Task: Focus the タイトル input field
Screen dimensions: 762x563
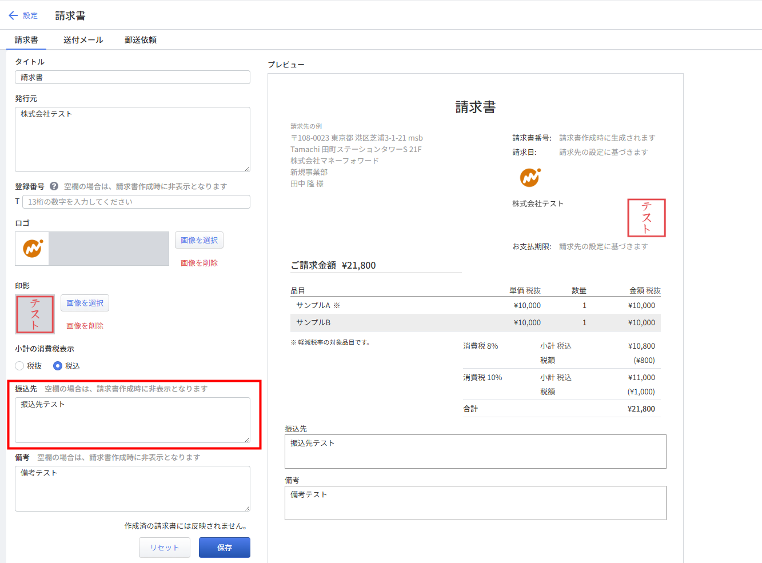Action: tap(133, 77)
